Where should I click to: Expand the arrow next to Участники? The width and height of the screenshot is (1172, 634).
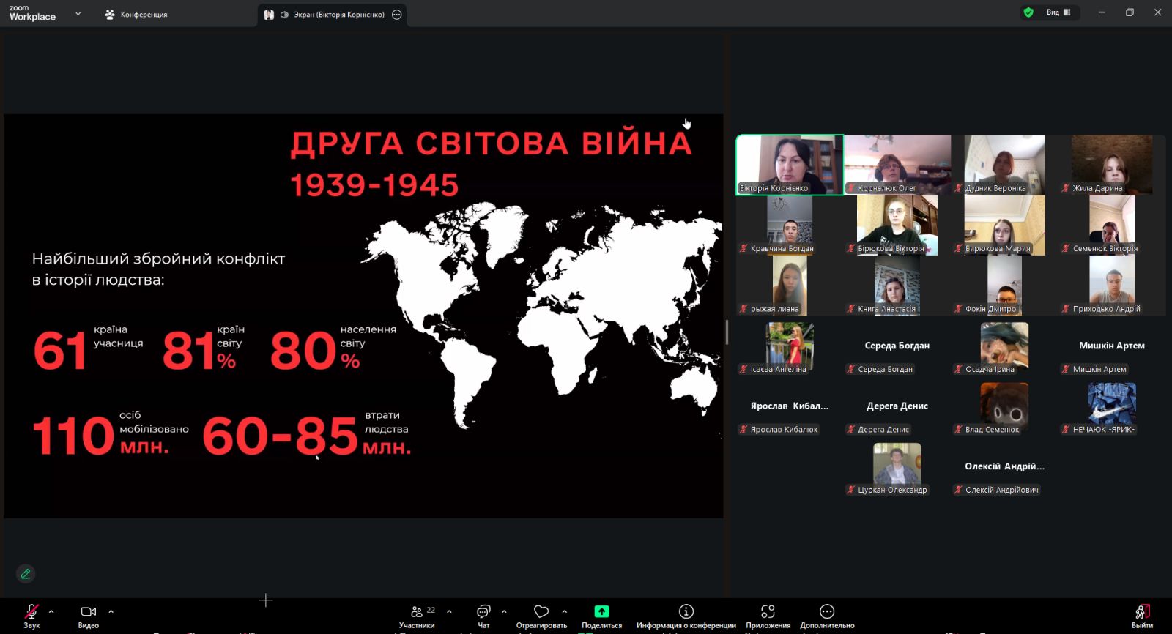click(x=449, y=611)
